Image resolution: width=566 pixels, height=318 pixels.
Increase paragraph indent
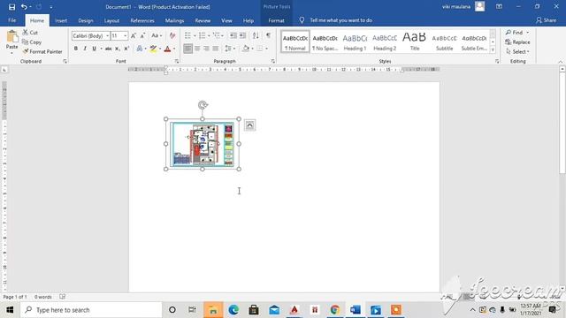pos(242,35)
